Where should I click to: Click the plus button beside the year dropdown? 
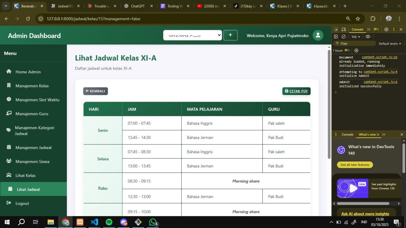tap(230, 35)
